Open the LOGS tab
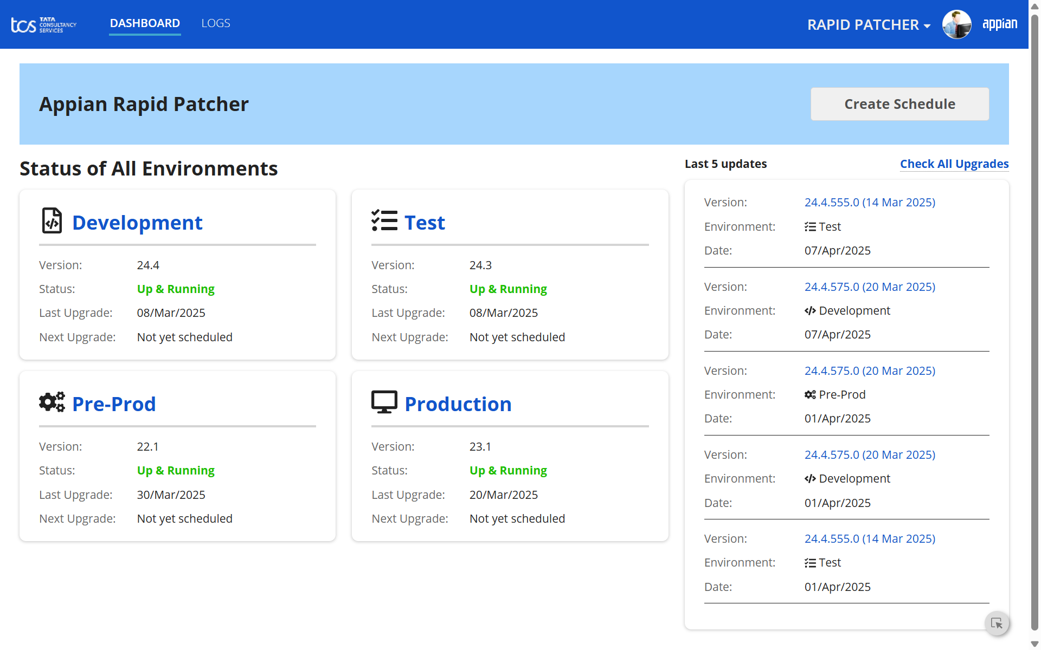 coord(216,23)
